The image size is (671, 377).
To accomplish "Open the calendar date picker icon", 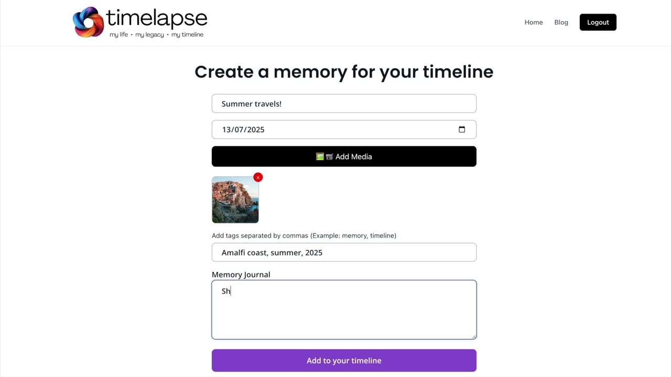I will pyautogui.click(x=462, y=129).
